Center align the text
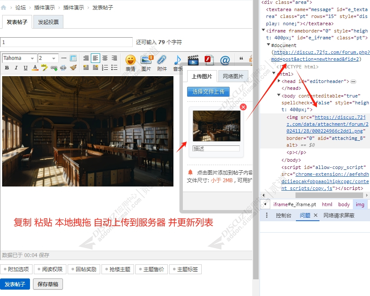The image size is (370, 296). [105, 58]
